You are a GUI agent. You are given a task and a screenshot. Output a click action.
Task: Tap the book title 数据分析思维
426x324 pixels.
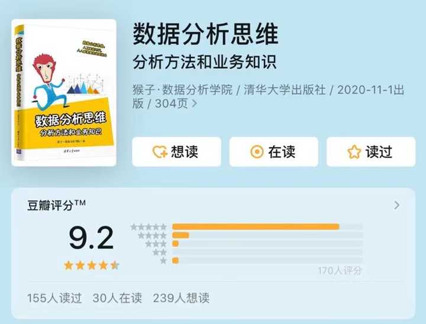click(206, 34)
